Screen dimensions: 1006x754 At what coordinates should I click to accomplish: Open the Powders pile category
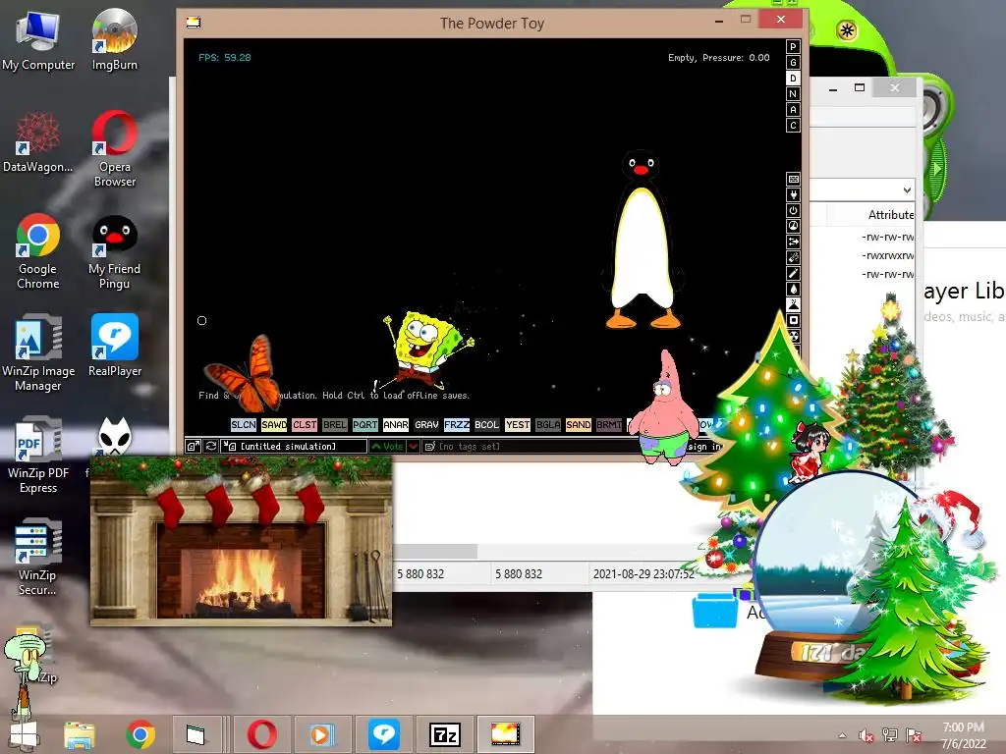(793, 304)
